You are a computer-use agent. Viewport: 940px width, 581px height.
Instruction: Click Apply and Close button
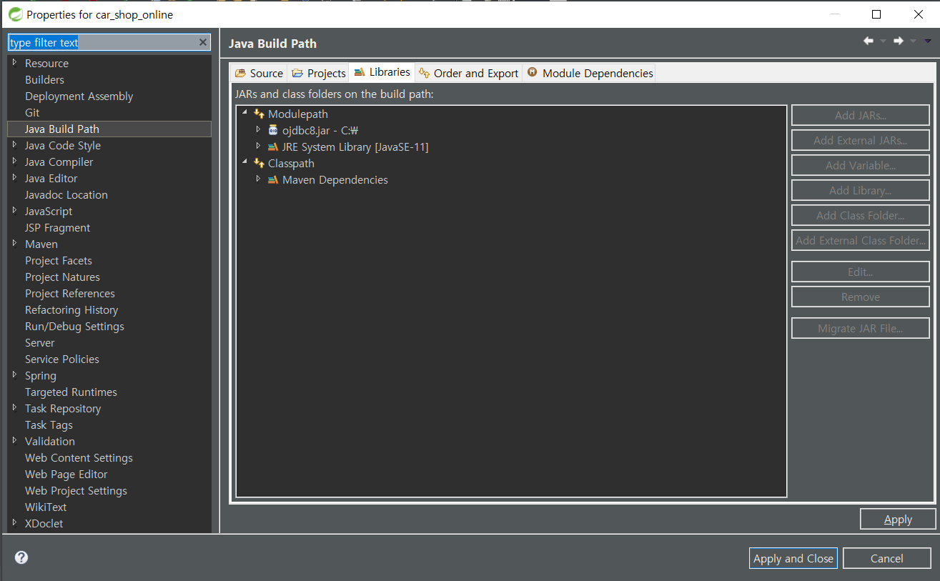click(x=793, y=558)
